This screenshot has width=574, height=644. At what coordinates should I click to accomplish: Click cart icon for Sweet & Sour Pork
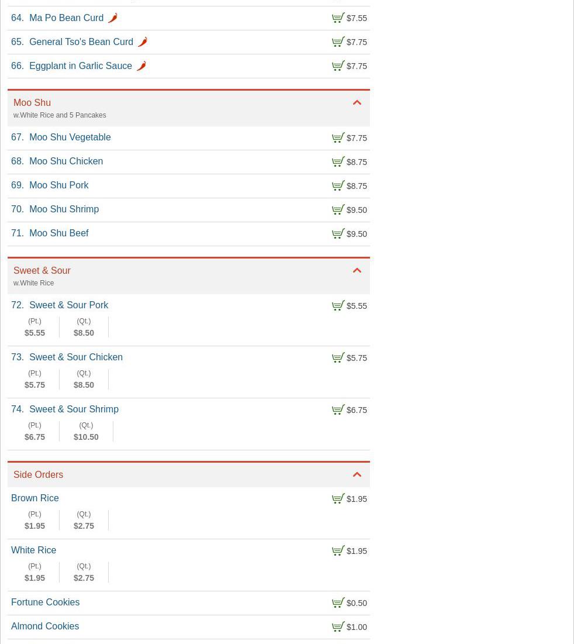click(338, 306)
